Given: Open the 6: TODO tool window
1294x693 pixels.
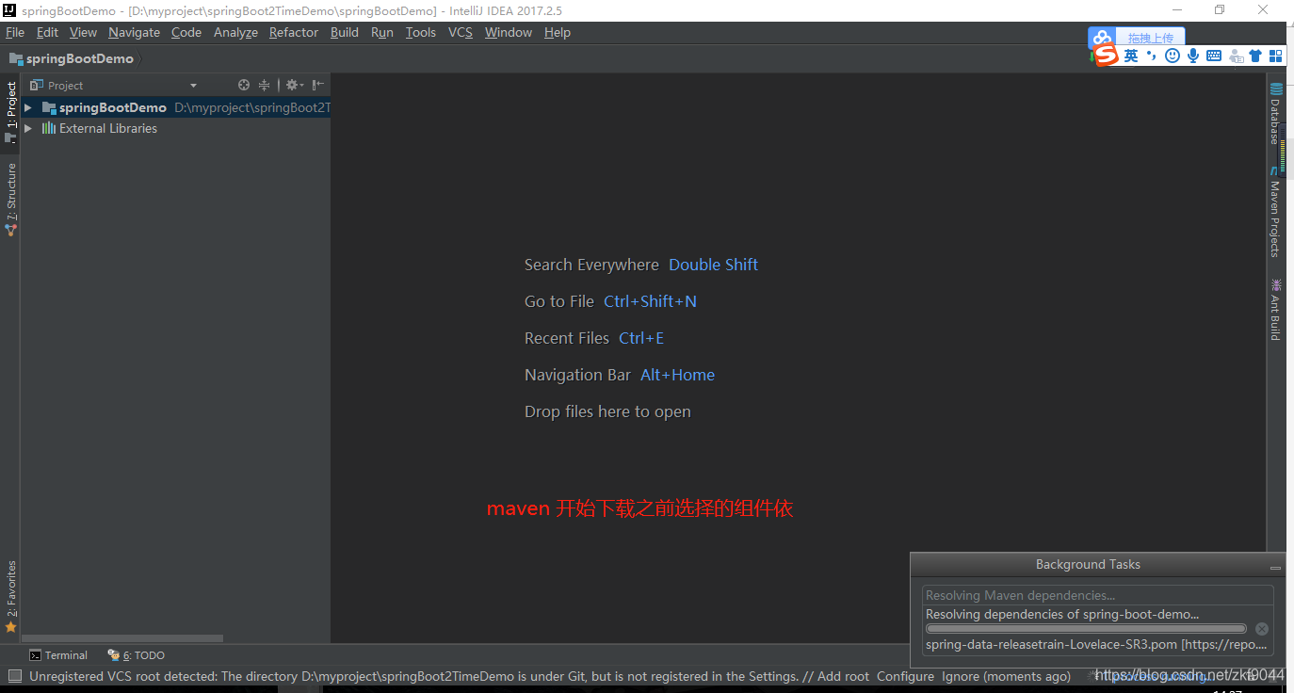Looking at the screenshot, I should point(137,655).
